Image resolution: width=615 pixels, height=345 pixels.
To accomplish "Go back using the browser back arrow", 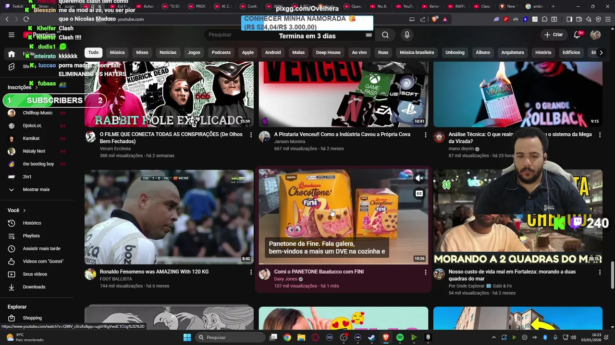I will (7, 19).
